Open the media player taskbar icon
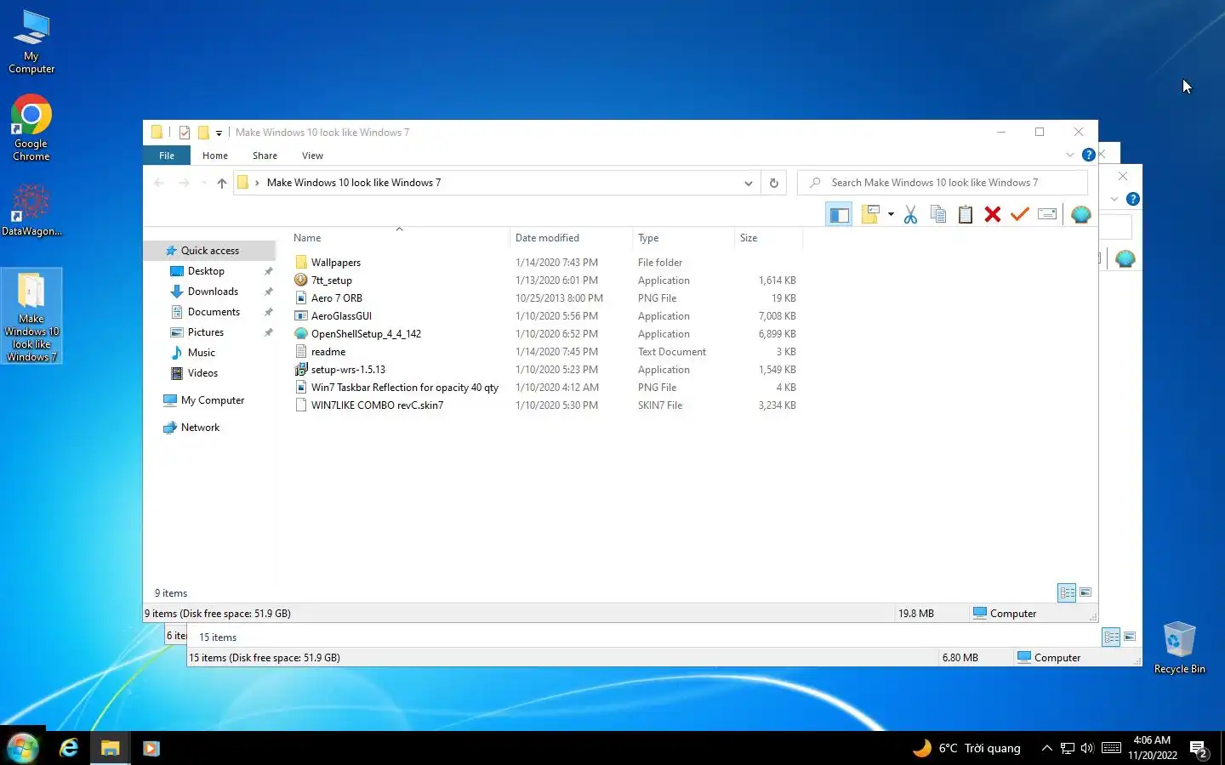Viewport: 1225px width, 765px height. 151,748
